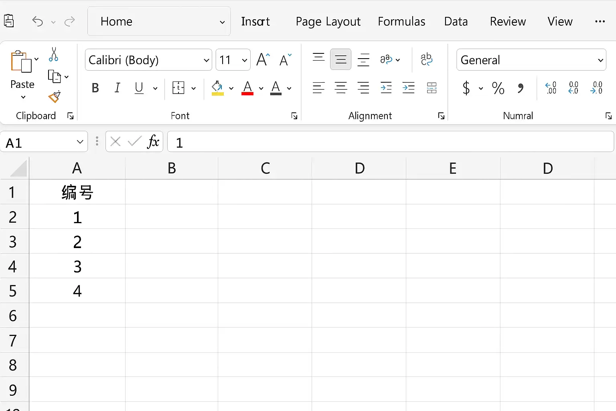Toggle Italic formatting
The width and height of the screenshot is (616, 411).
[x=117, y=88]
